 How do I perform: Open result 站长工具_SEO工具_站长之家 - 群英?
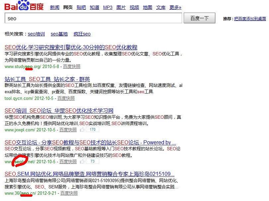(x=47, y=79)
